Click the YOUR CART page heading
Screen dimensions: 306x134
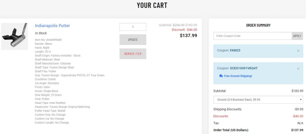tap(152, 5)
